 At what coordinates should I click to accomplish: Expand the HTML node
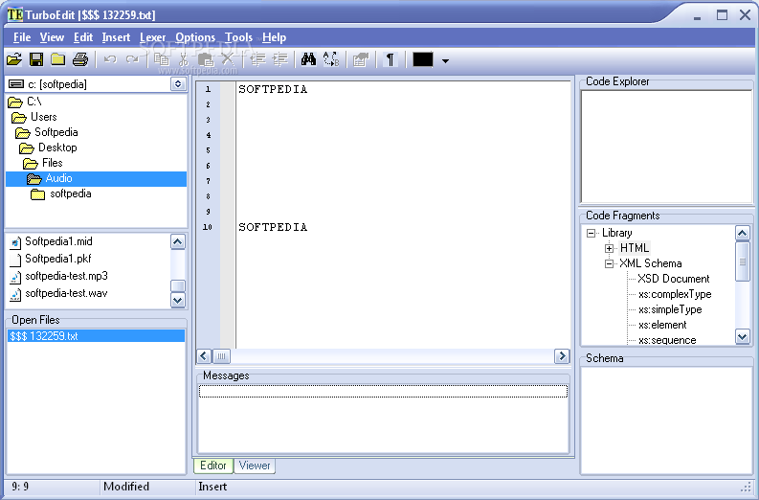(609, 248)
